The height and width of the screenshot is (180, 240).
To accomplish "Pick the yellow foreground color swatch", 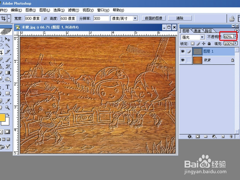I will pos(2,117).
